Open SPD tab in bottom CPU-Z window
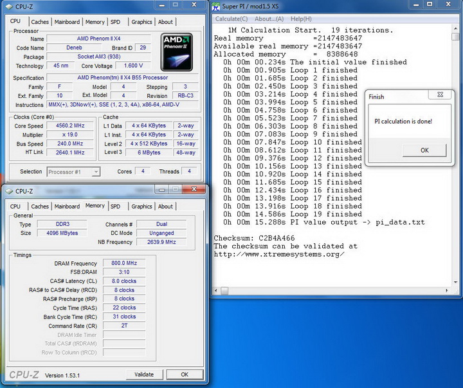 pos(116,207)
